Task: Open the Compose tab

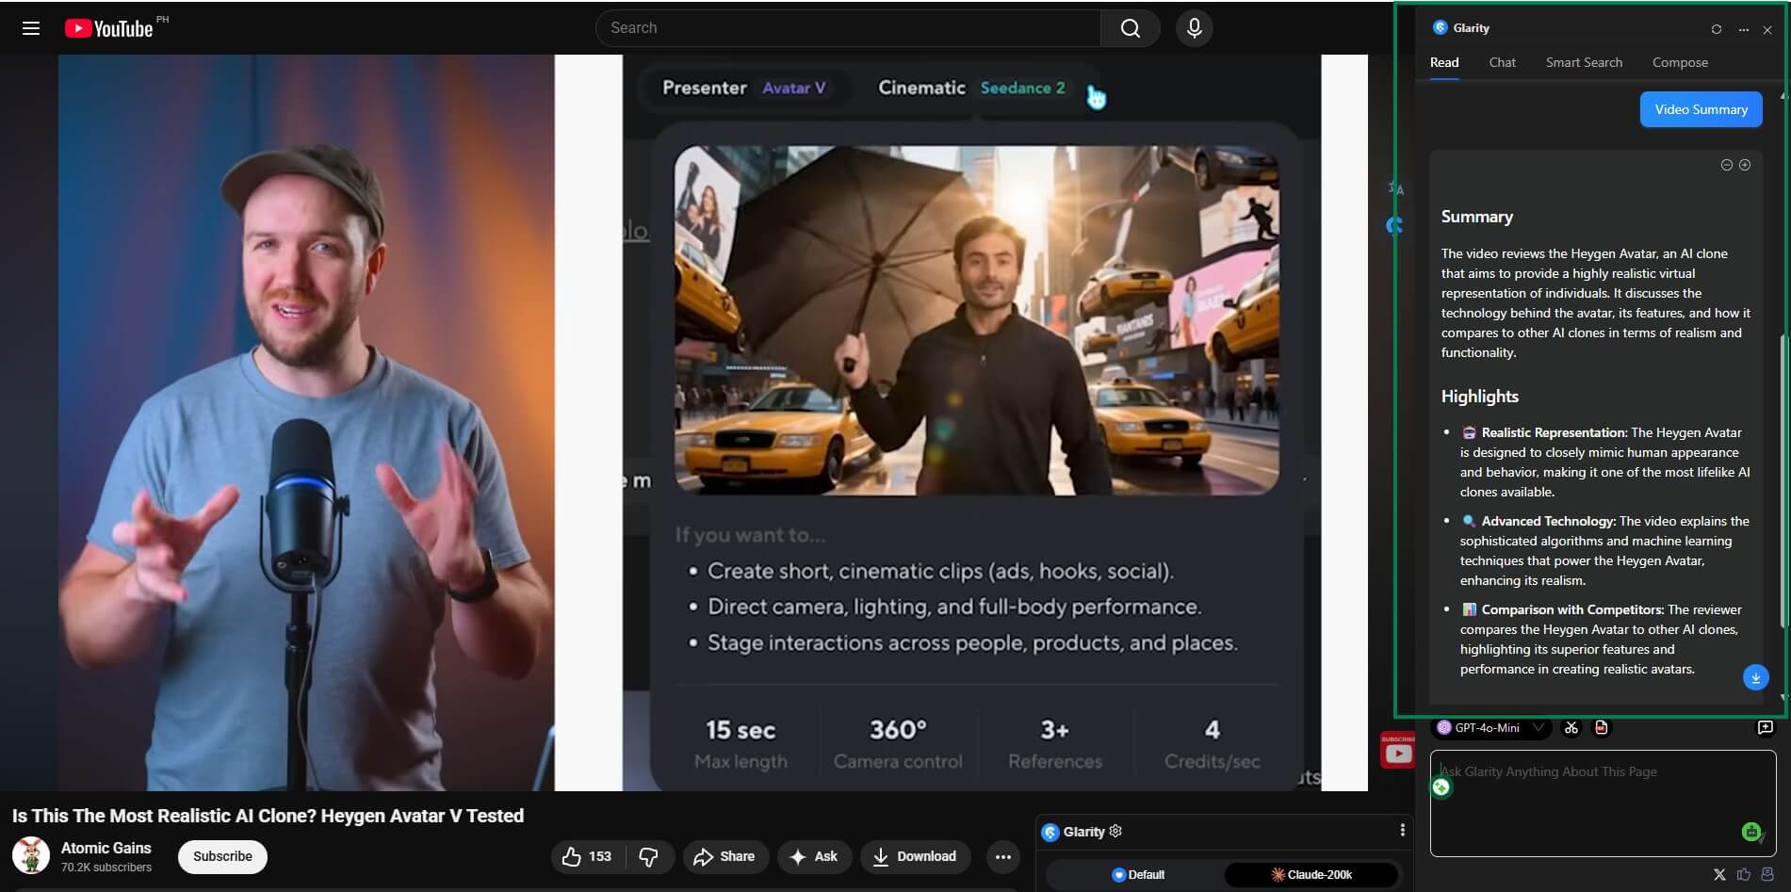Action: point(1680,62)
